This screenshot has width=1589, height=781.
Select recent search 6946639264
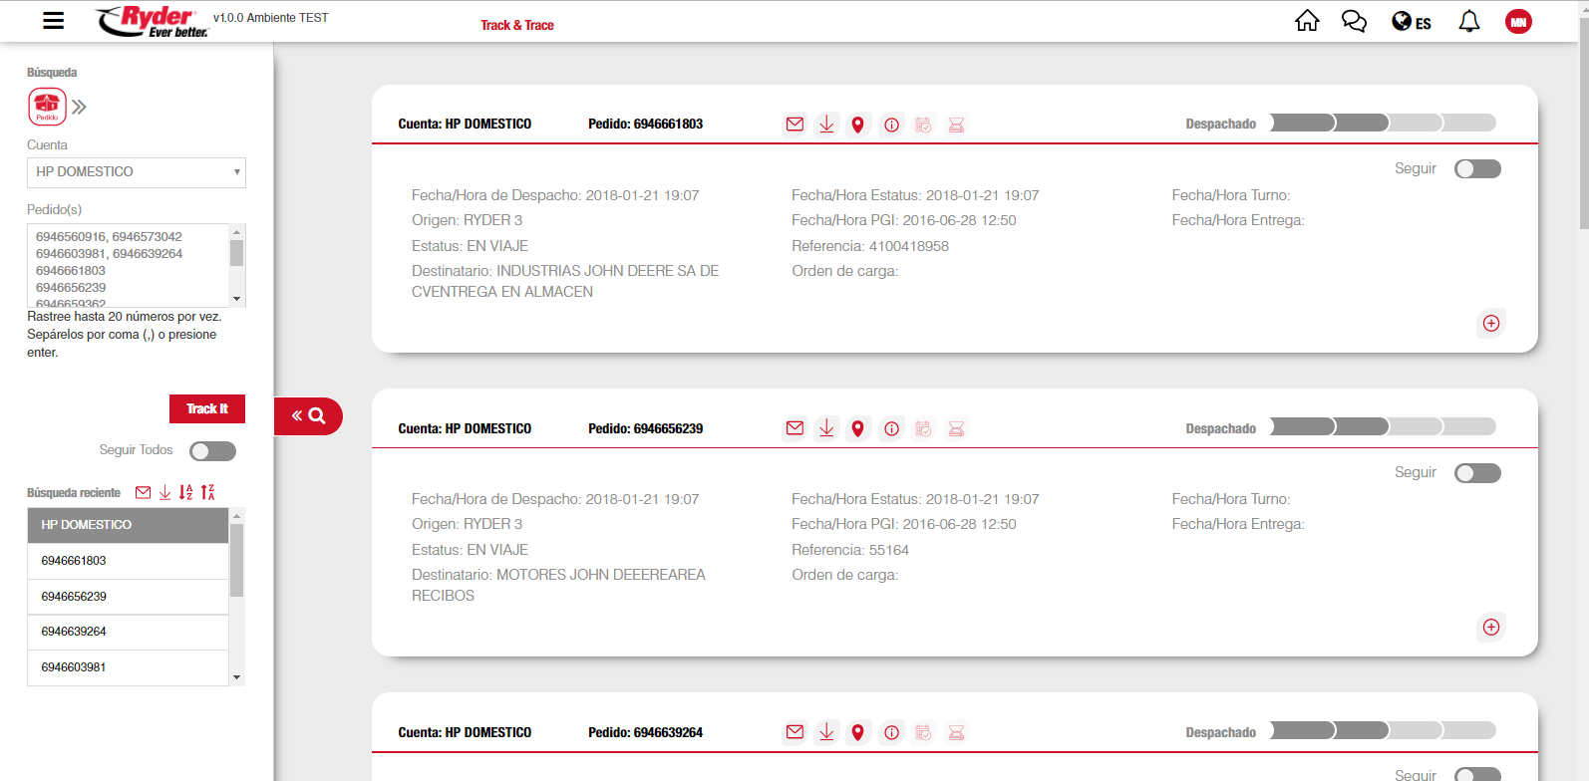point(129,632)
